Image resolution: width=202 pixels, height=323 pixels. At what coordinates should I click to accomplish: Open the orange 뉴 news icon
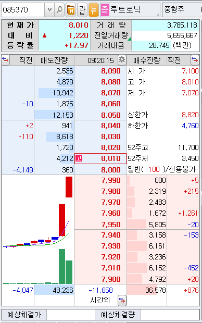pos(94,10)
